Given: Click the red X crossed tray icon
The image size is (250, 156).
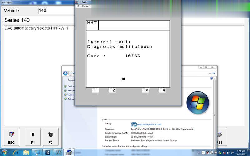Looking at the screenshot, I should pos(207,153).
